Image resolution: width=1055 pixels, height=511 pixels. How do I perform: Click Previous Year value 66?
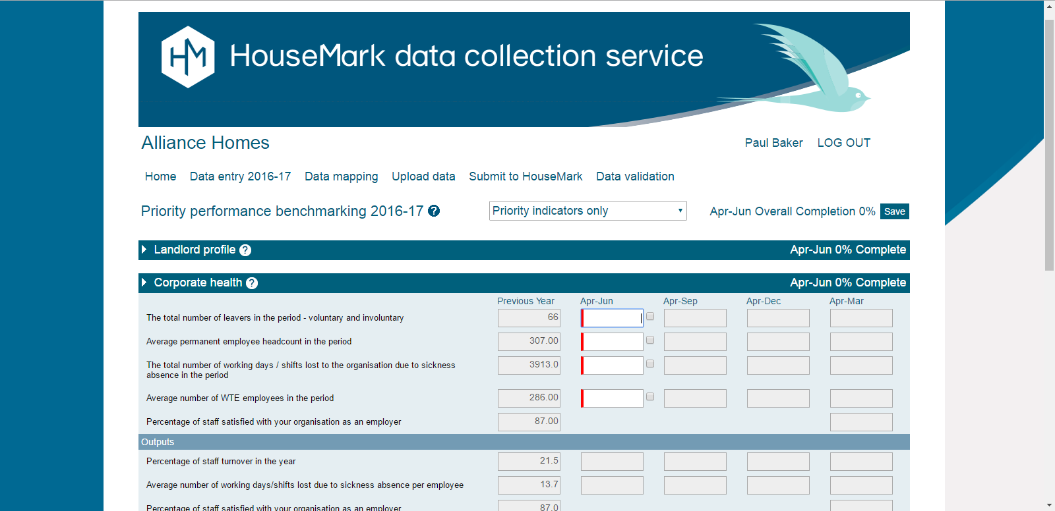pyautogui.click(x=529, y=318)
